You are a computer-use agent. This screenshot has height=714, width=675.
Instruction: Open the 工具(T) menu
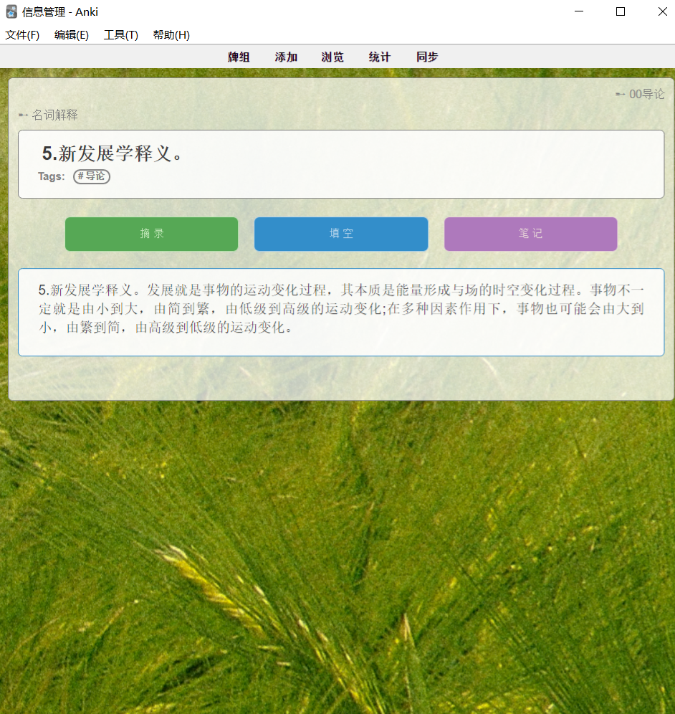(x=120, y=35)
